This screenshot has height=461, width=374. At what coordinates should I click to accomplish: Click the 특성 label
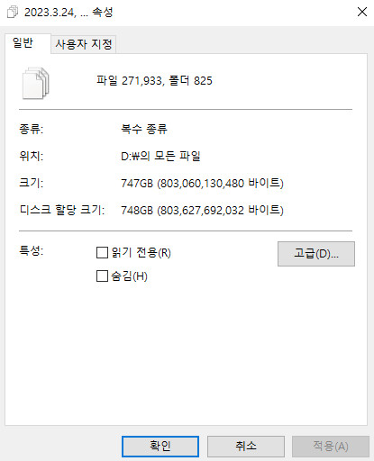pyautogui.click(x=32, y=250)
